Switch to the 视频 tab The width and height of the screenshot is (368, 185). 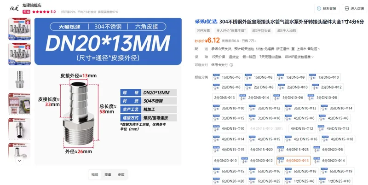click(x=95, y=174)
